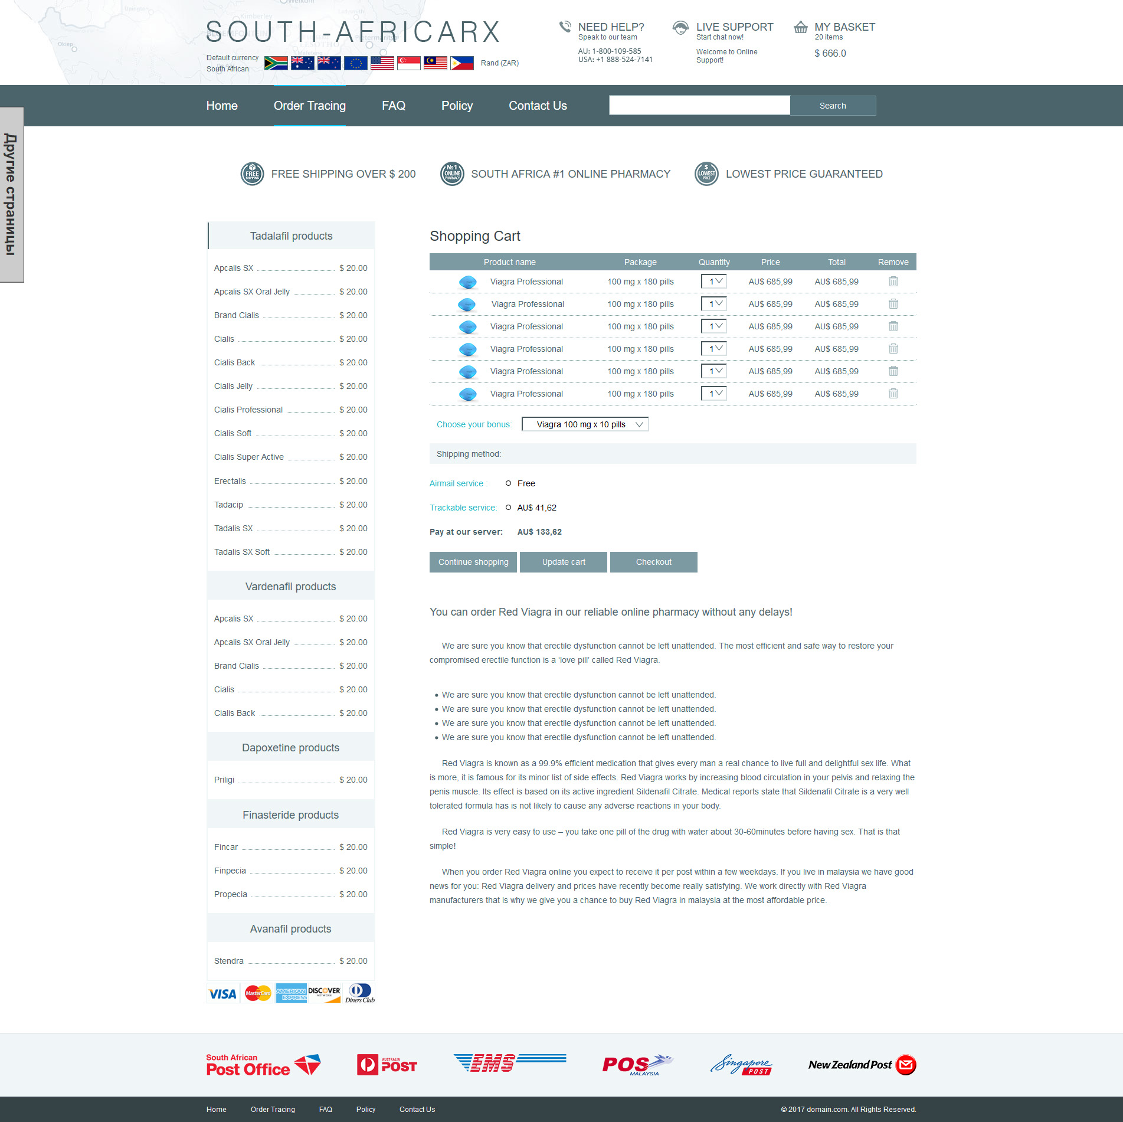Click the Visa payment logo
Screen dimensions: 1123x1122
[x=222, y=994]
